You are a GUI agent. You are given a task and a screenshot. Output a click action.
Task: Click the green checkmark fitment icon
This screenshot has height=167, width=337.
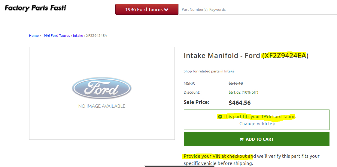[x=220, y=116]
